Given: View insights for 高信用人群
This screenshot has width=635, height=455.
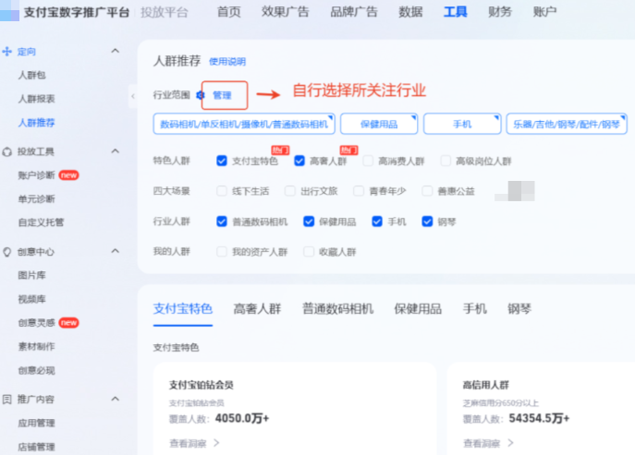Looking at the screenshot, I should point(482,443).
